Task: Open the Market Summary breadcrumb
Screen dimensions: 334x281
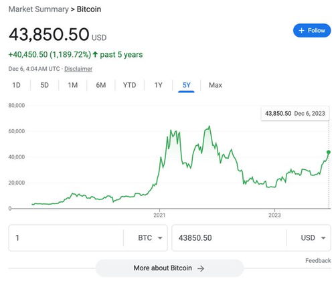Action: pos(39,9)
